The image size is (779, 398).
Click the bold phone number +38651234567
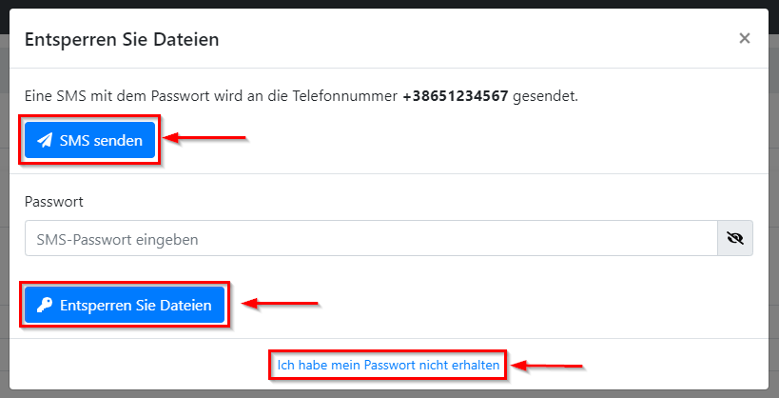pos(456,96)
